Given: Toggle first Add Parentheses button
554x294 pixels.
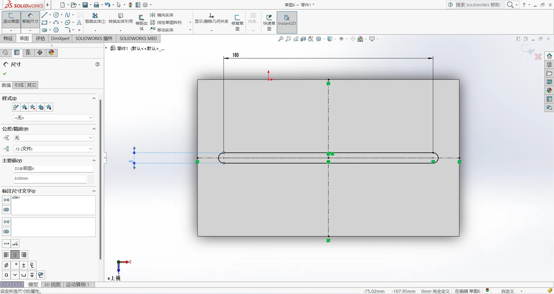Looking at the screenshot, I should click(x=6, y=200).
